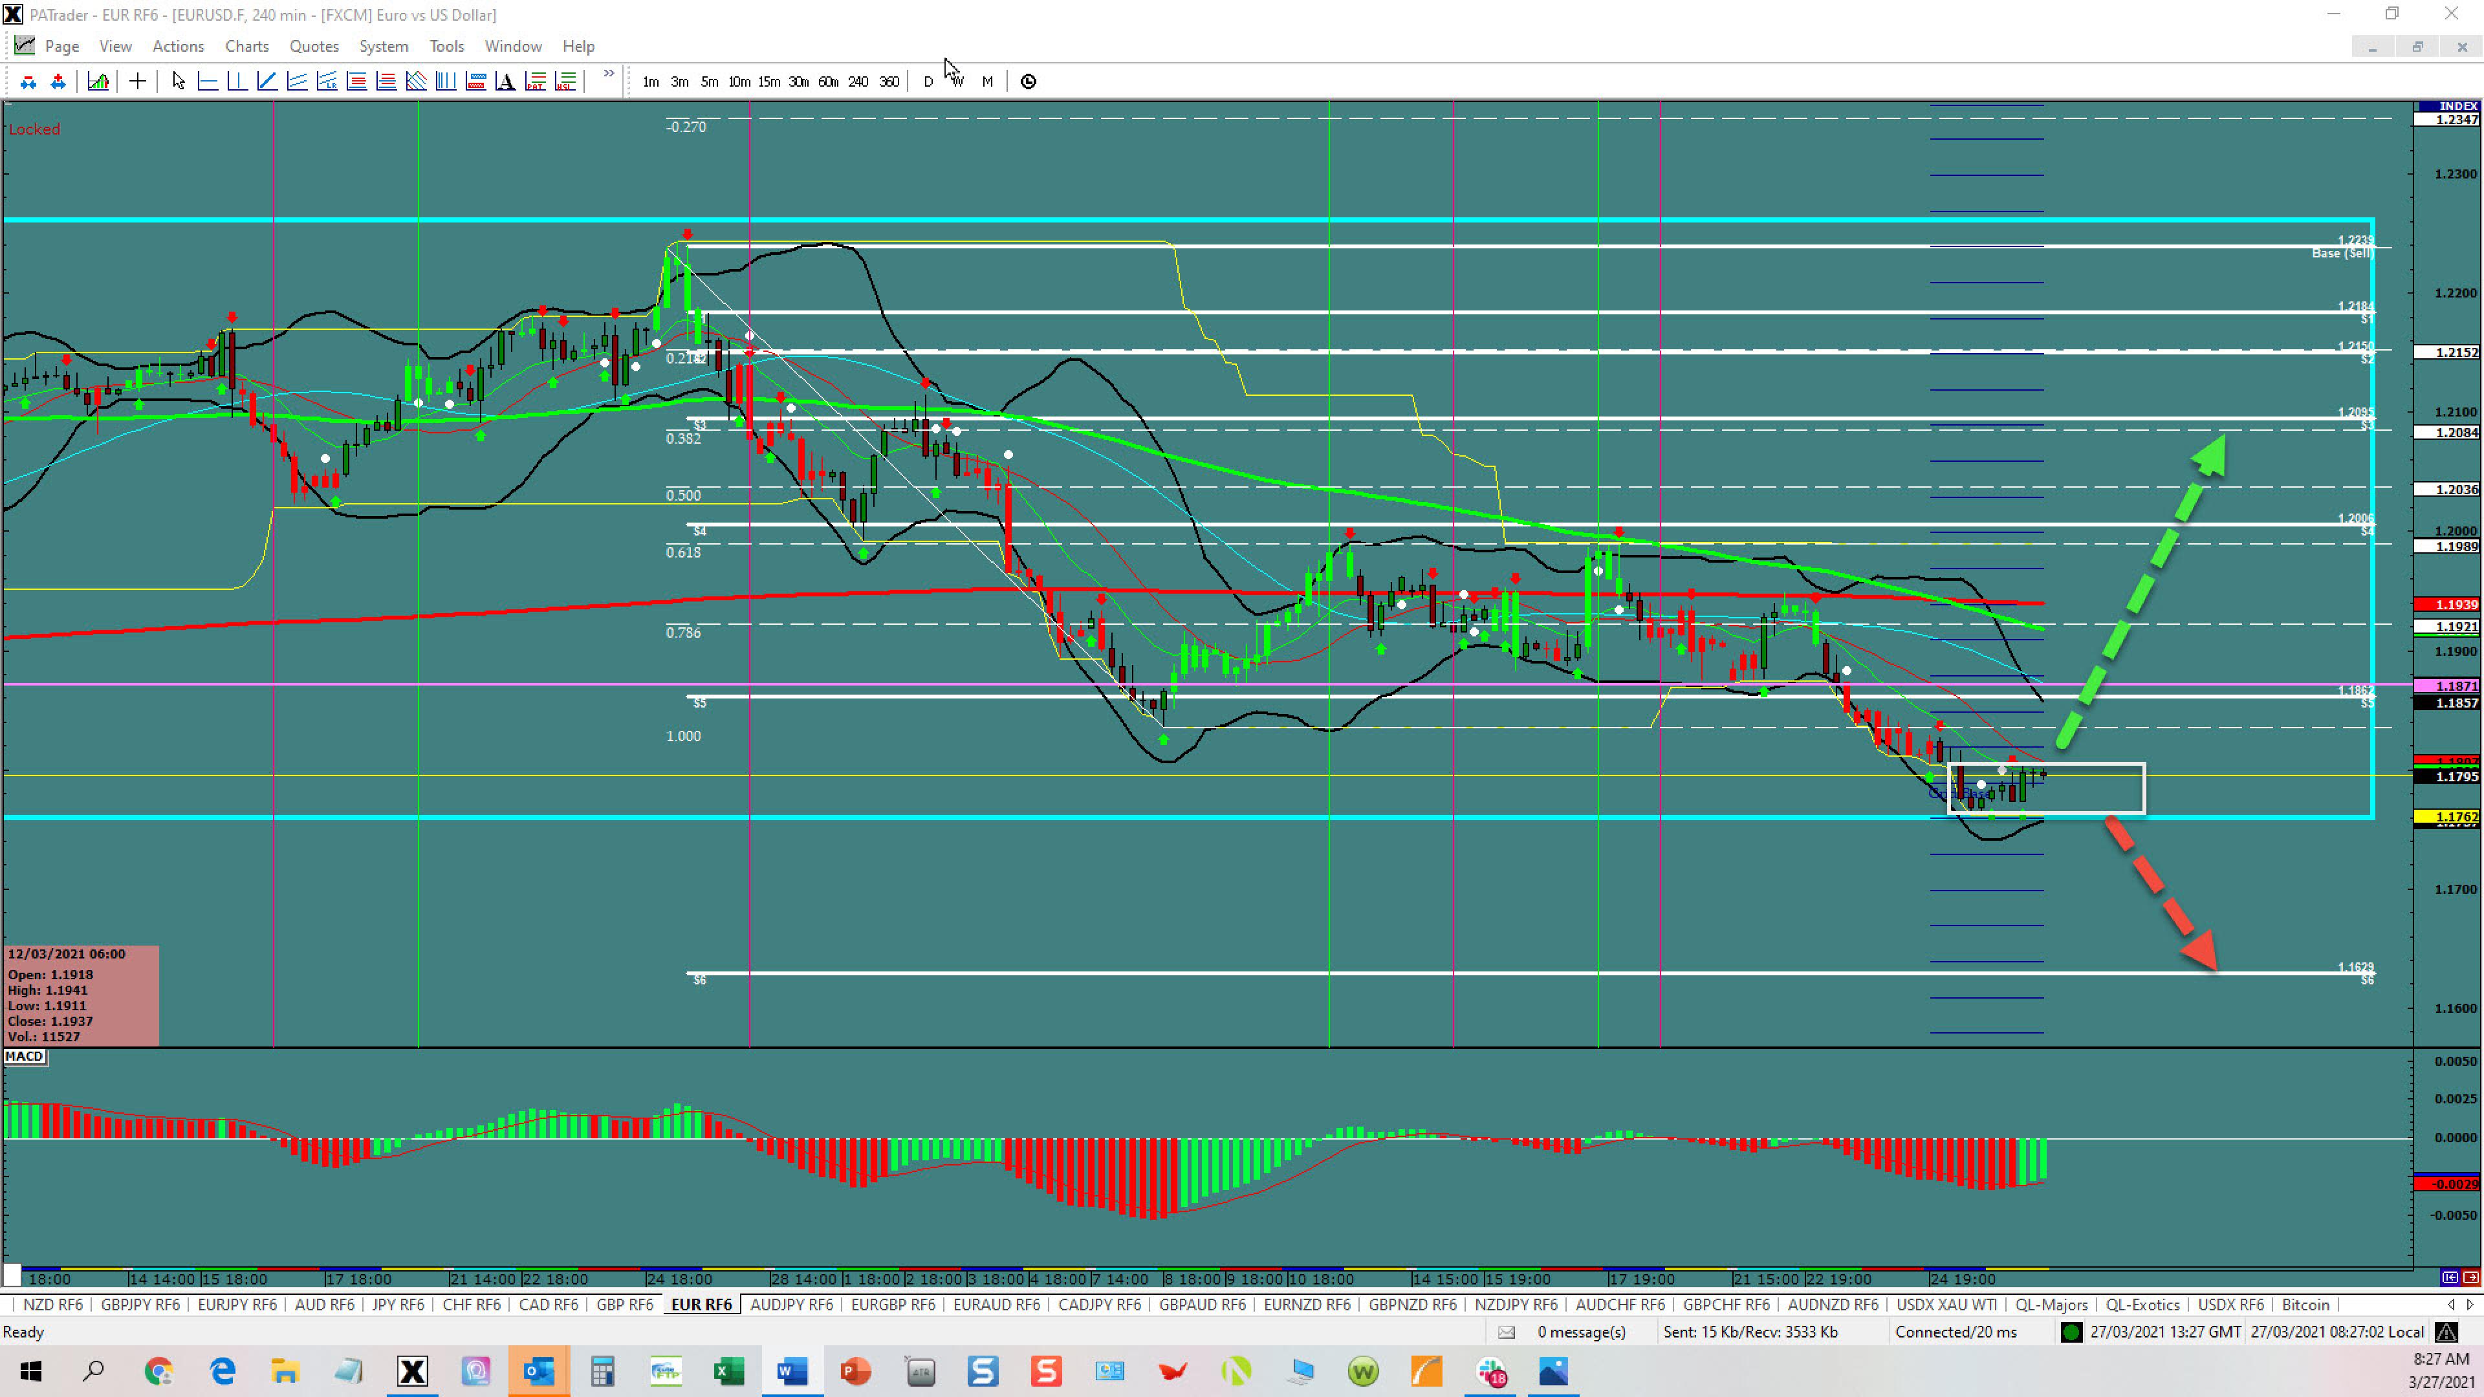Select the horizontal line drawing tool

(207, 82)
